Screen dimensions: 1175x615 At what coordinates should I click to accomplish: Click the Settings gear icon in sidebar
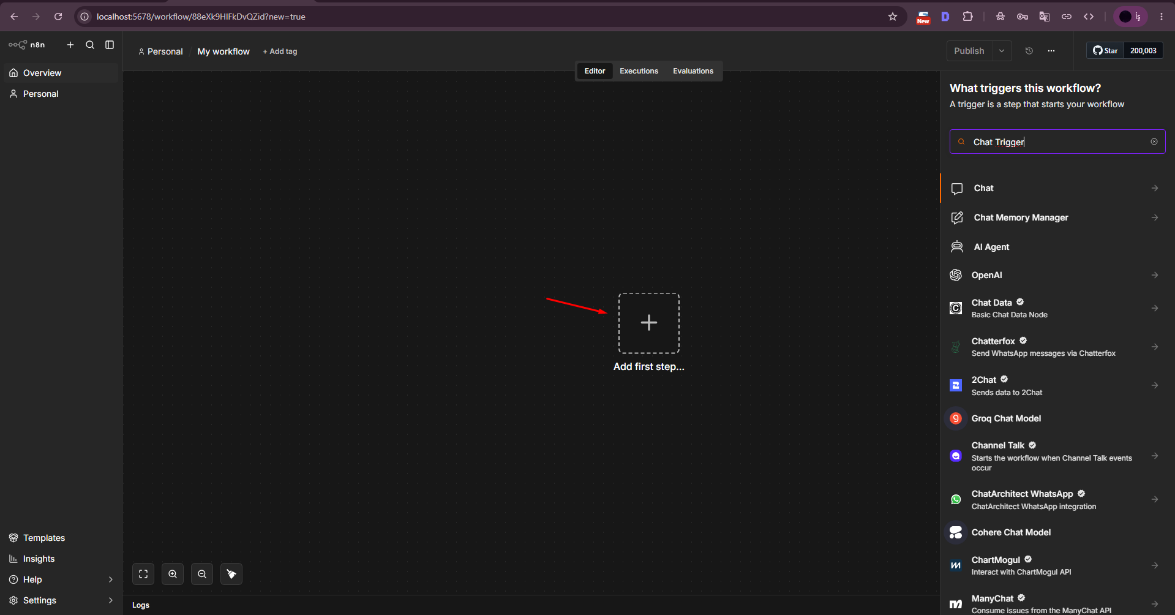click(x=13, y=600)
